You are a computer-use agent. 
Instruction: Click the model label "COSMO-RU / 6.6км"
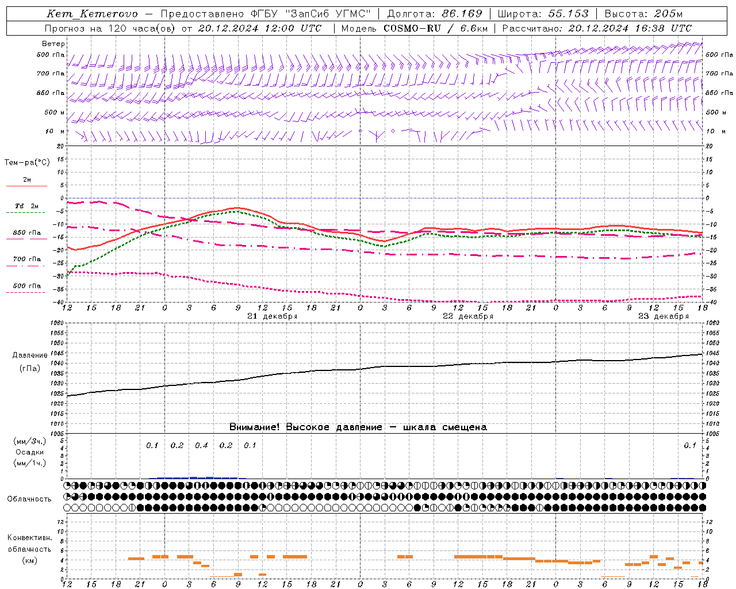click(435, 28)
